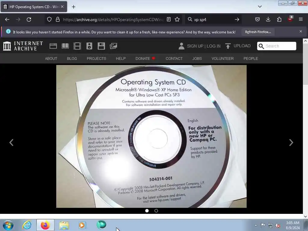Click the SIGN UP link
The width and height of the screenshot is (308, 231).
click(195, 46)
